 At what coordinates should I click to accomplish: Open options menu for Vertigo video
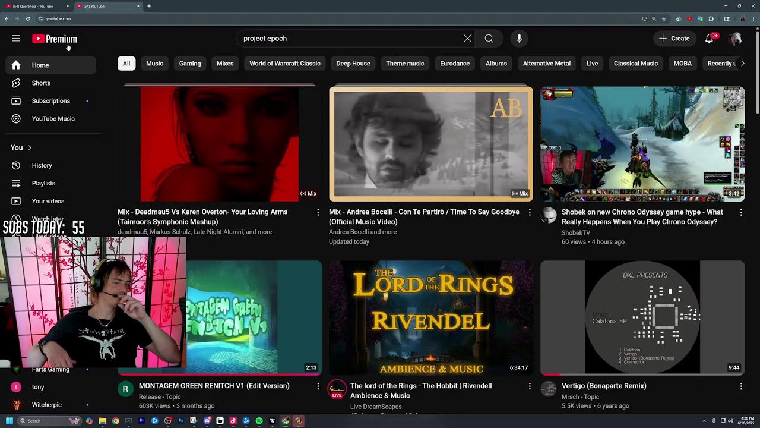point(740,386)
